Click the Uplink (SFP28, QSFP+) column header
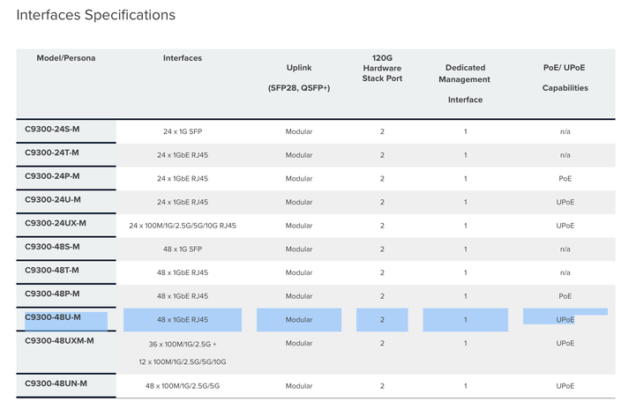The image size is (629, 409). [x=299, y=78]
